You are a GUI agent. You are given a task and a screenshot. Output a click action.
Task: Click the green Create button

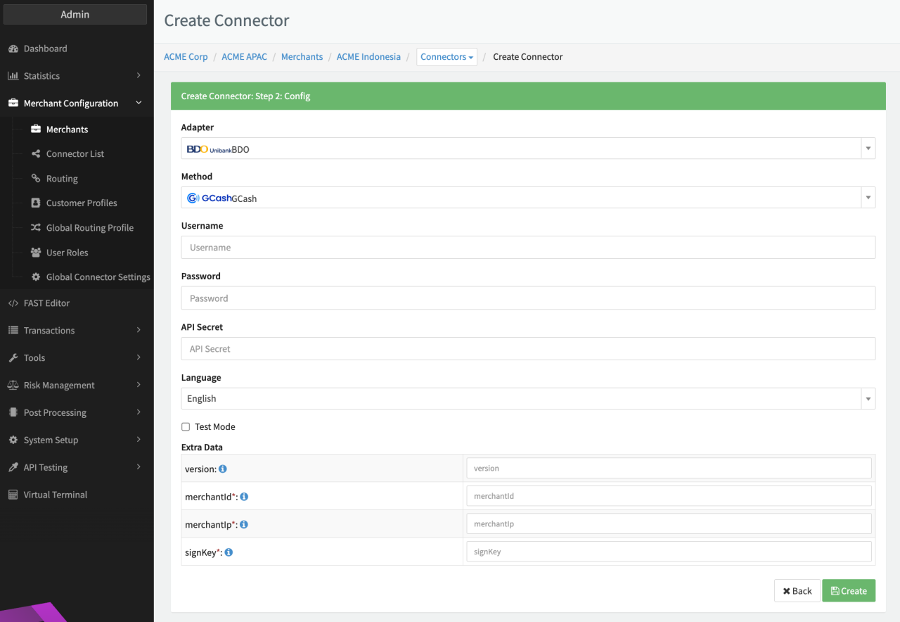pos(848,591)
